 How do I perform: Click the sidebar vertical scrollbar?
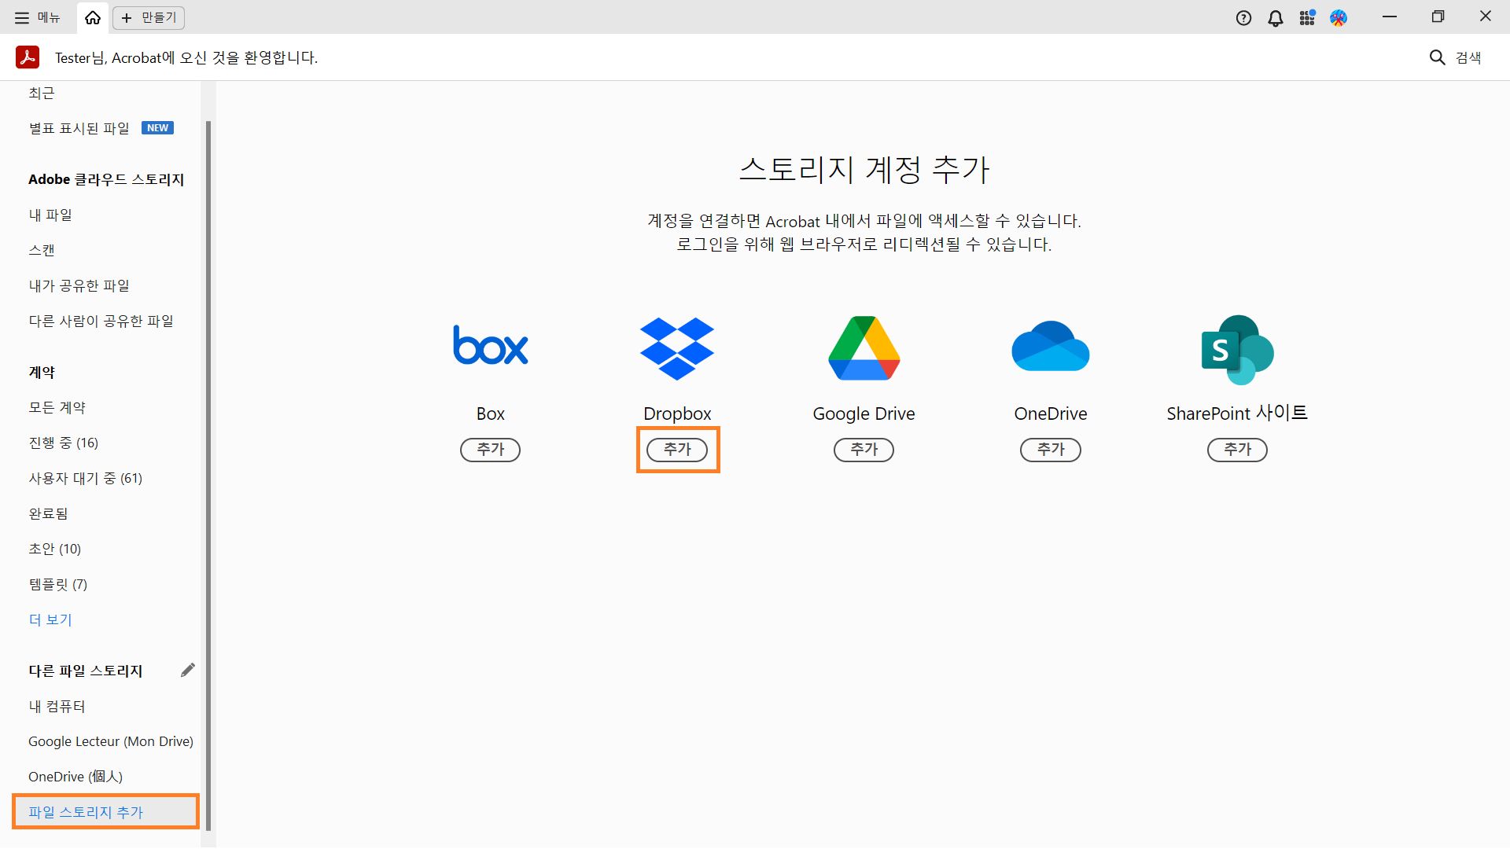[208, 472]
